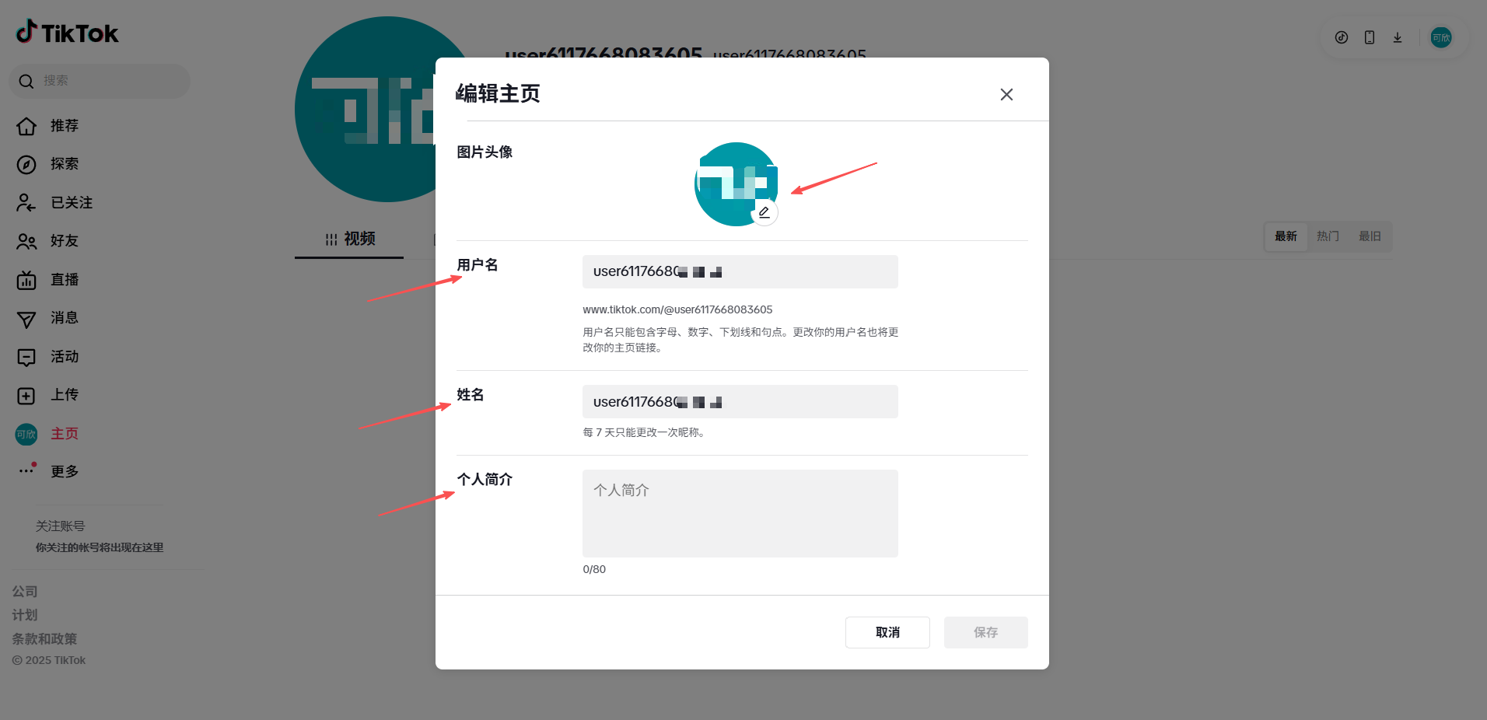
Task: Click the download desktop app icon
Action: click(x=1397, y=37)
